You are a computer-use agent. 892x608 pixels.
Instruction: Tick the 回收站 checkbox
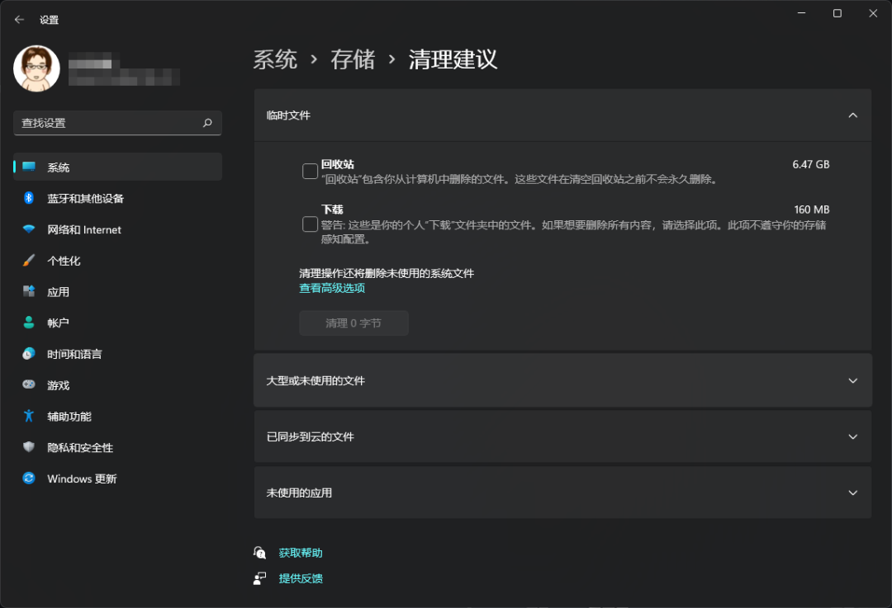[311, 172]
